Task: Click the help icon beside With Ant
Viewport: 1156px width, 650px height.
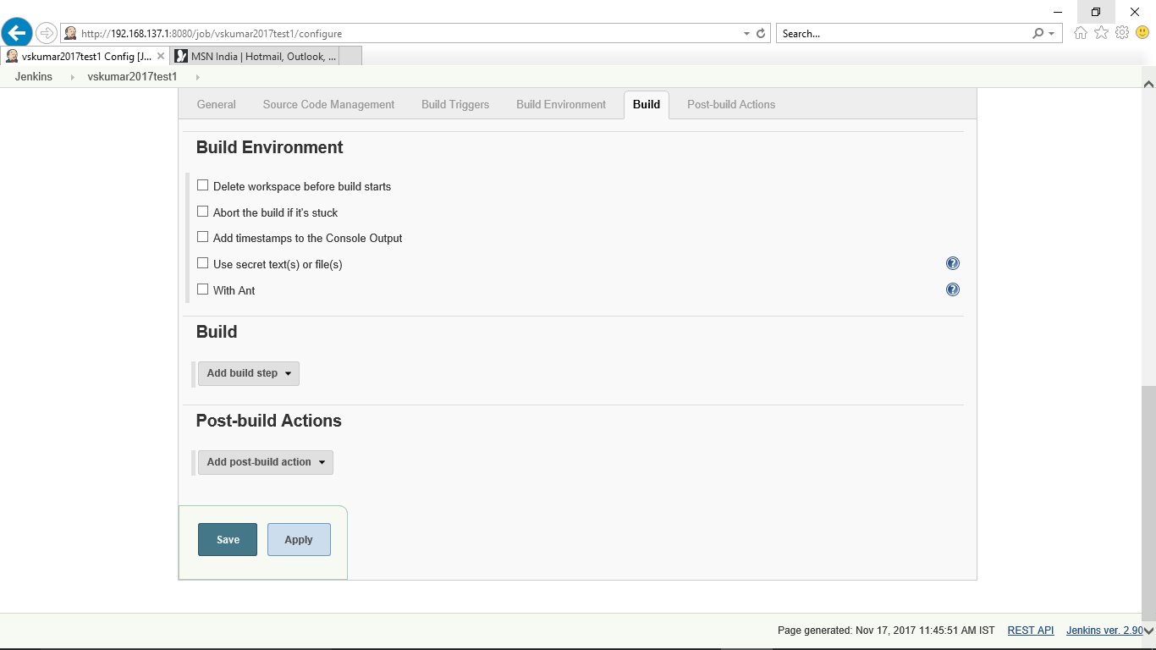Action: (x=953, y=289)
